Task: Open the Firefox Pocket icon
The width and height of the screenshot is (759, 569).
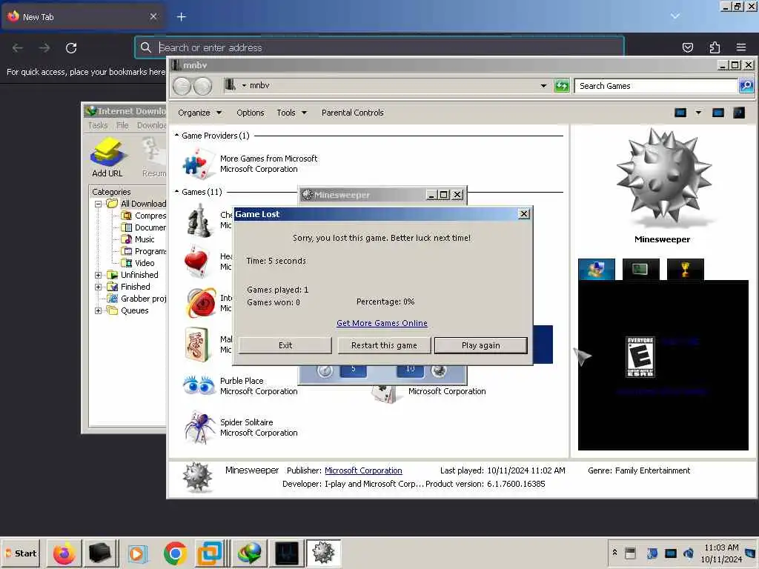Action: pyautogui.click(x=688, y=47)
